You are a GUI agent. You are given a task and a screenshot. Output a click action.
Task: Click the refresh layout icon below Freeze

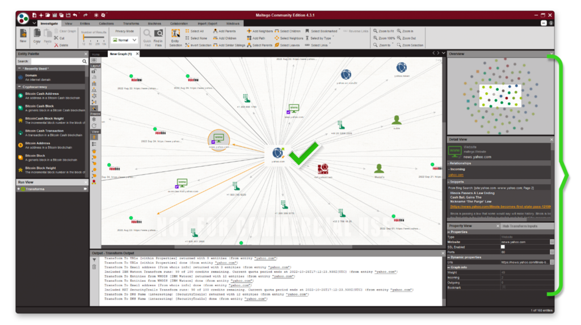coord(94,125)
